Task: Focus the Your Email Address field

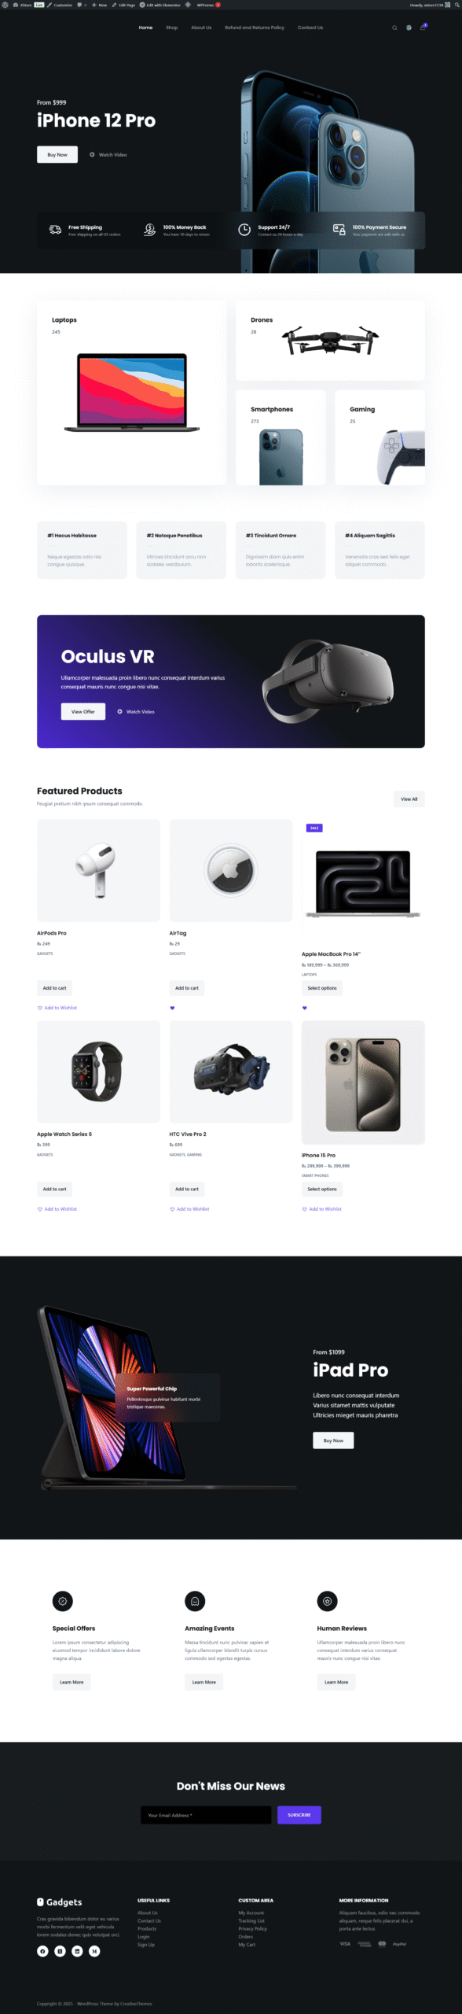Action: (206, 1814)
